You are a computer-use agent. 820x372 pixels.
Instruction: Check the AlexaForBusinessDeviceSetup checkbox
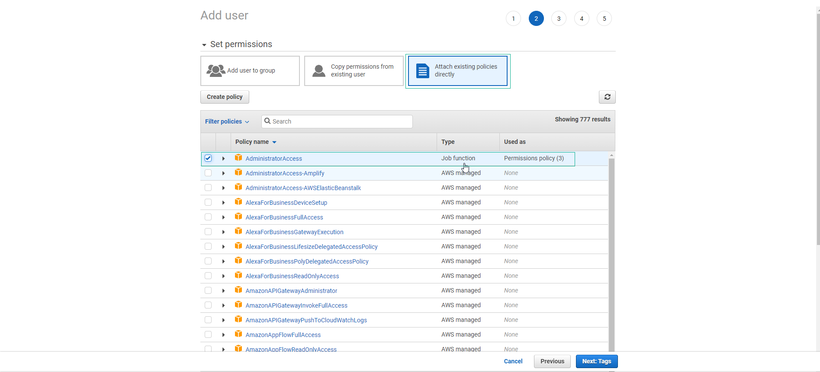[208, 202]
